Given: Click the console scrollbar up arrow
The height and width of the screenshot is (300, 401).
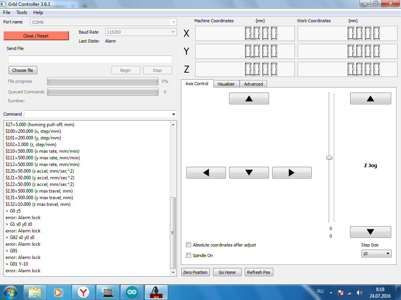Looking at the screenshot, I should click(x=173, y=125).
